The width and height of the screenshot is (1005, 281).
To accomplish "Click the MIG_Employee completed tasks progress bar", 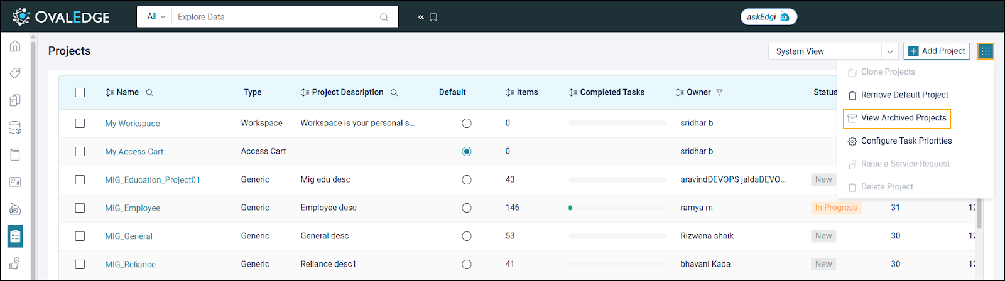I will coord(617,208).
